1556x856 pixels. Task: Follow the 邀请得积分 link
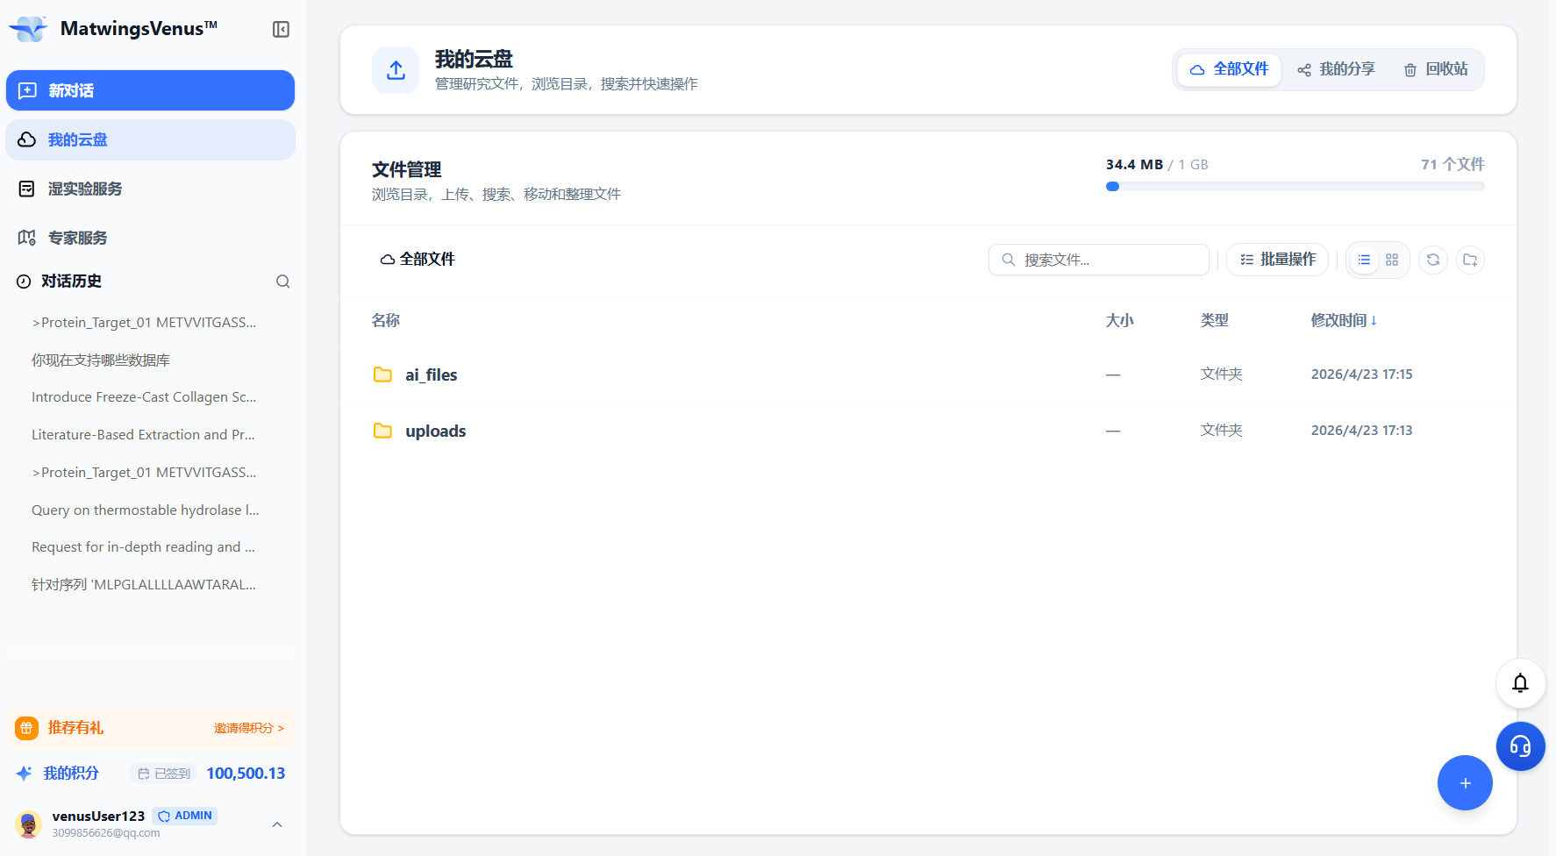click(249, 728)
